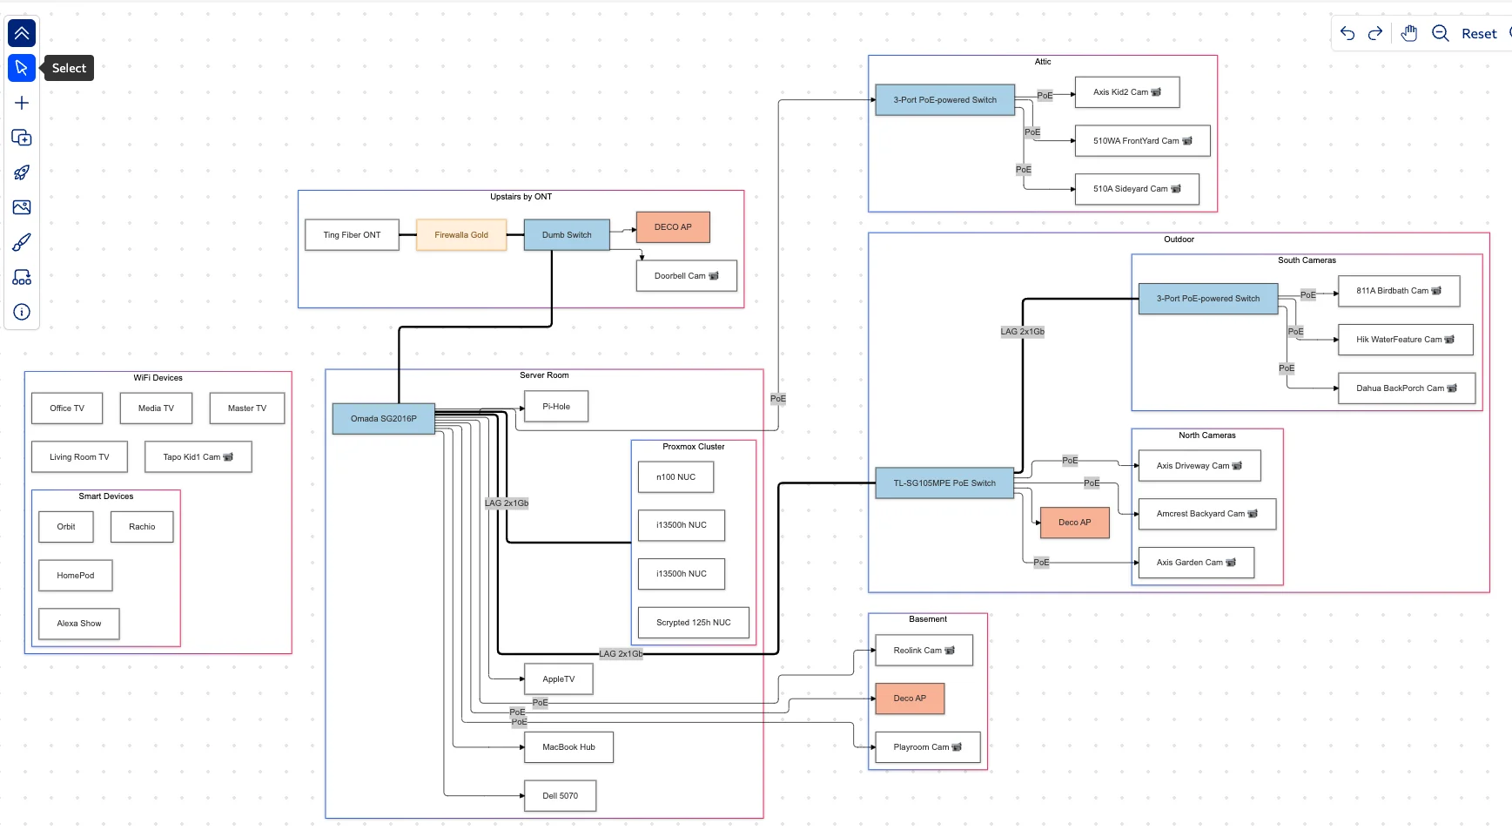Select the 510A Sideyard Cam node
This screenshot has width=1512, height=837.
point(1137,189)
